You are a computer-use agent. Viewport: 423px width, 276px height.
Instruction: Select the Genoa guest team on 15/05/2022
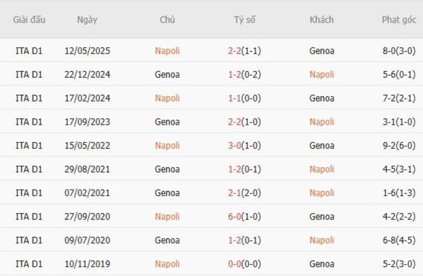[321, 145]
